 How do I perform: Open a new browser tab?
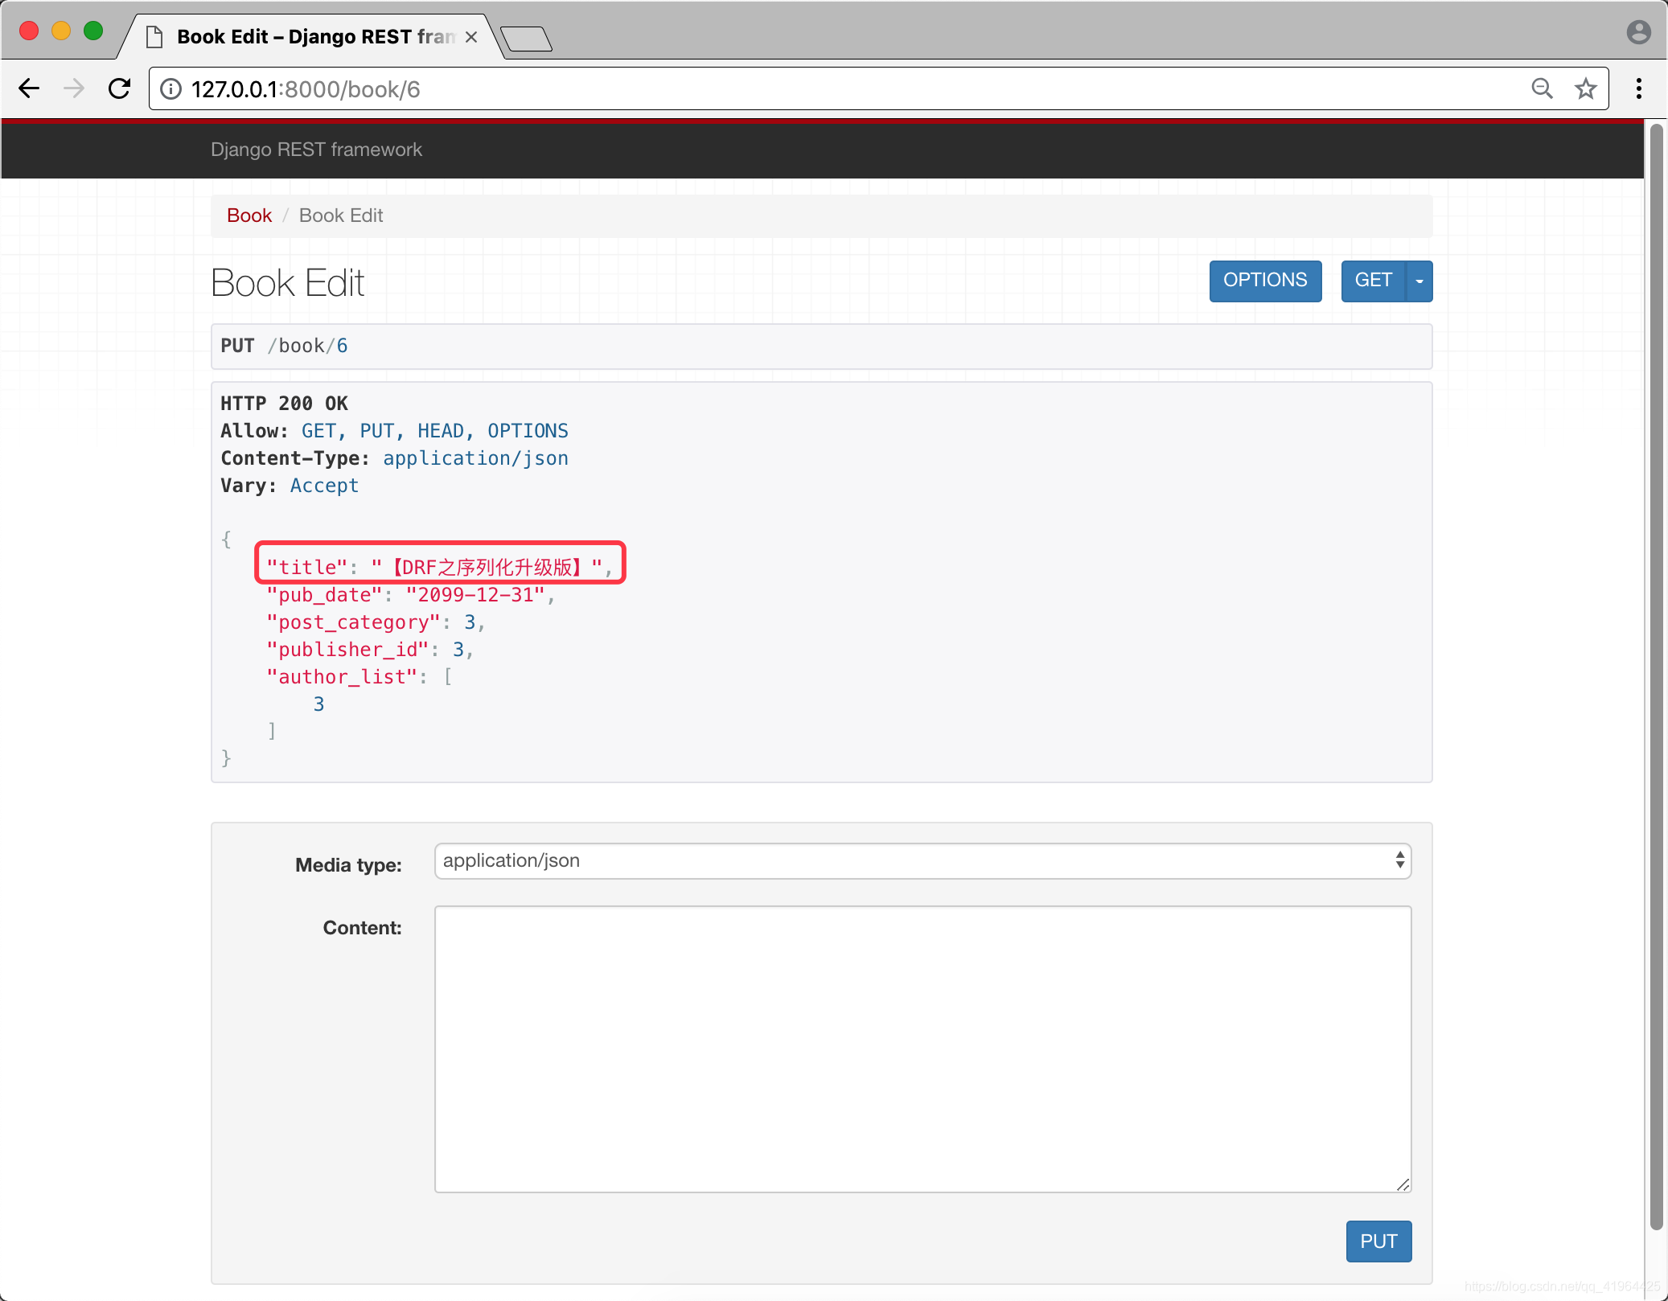(526, 38)
